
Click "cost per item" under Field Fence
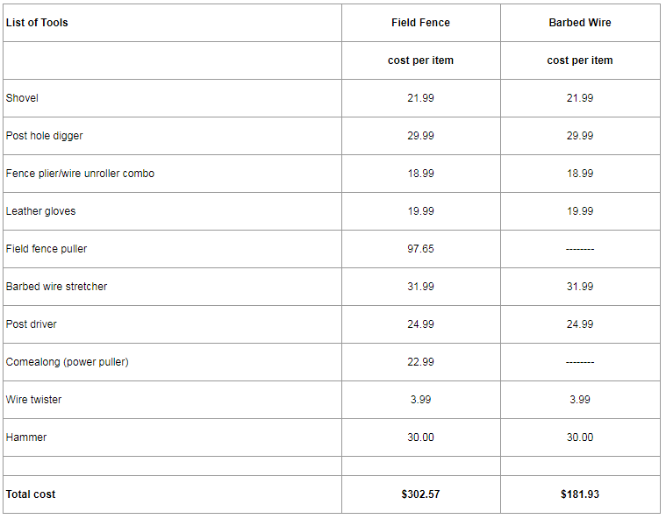420,60
